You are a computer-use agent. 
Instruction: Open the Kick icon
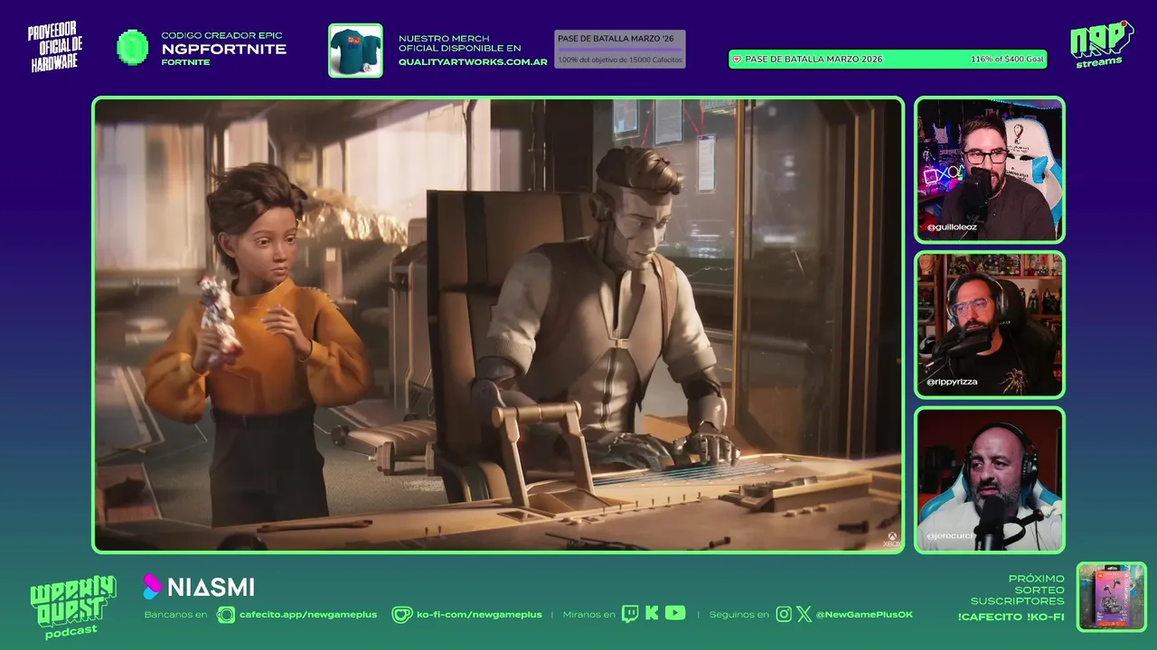(652, 614)
